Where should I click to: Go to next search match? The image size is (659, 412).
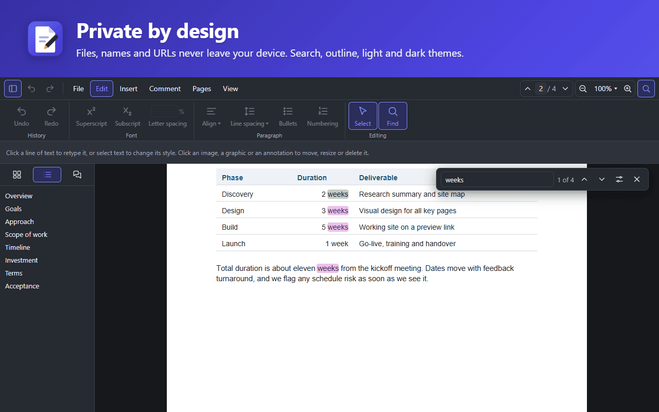point(602,179)
